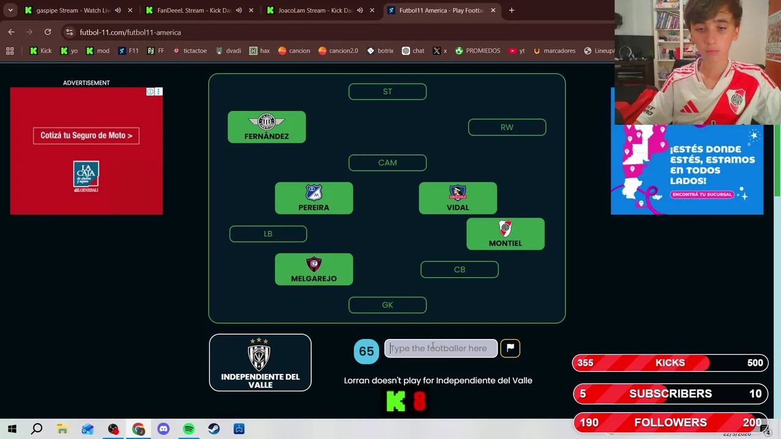The image size is (781, 439).
Task: Click the flag give-up icon
Action: coord(510,348)
